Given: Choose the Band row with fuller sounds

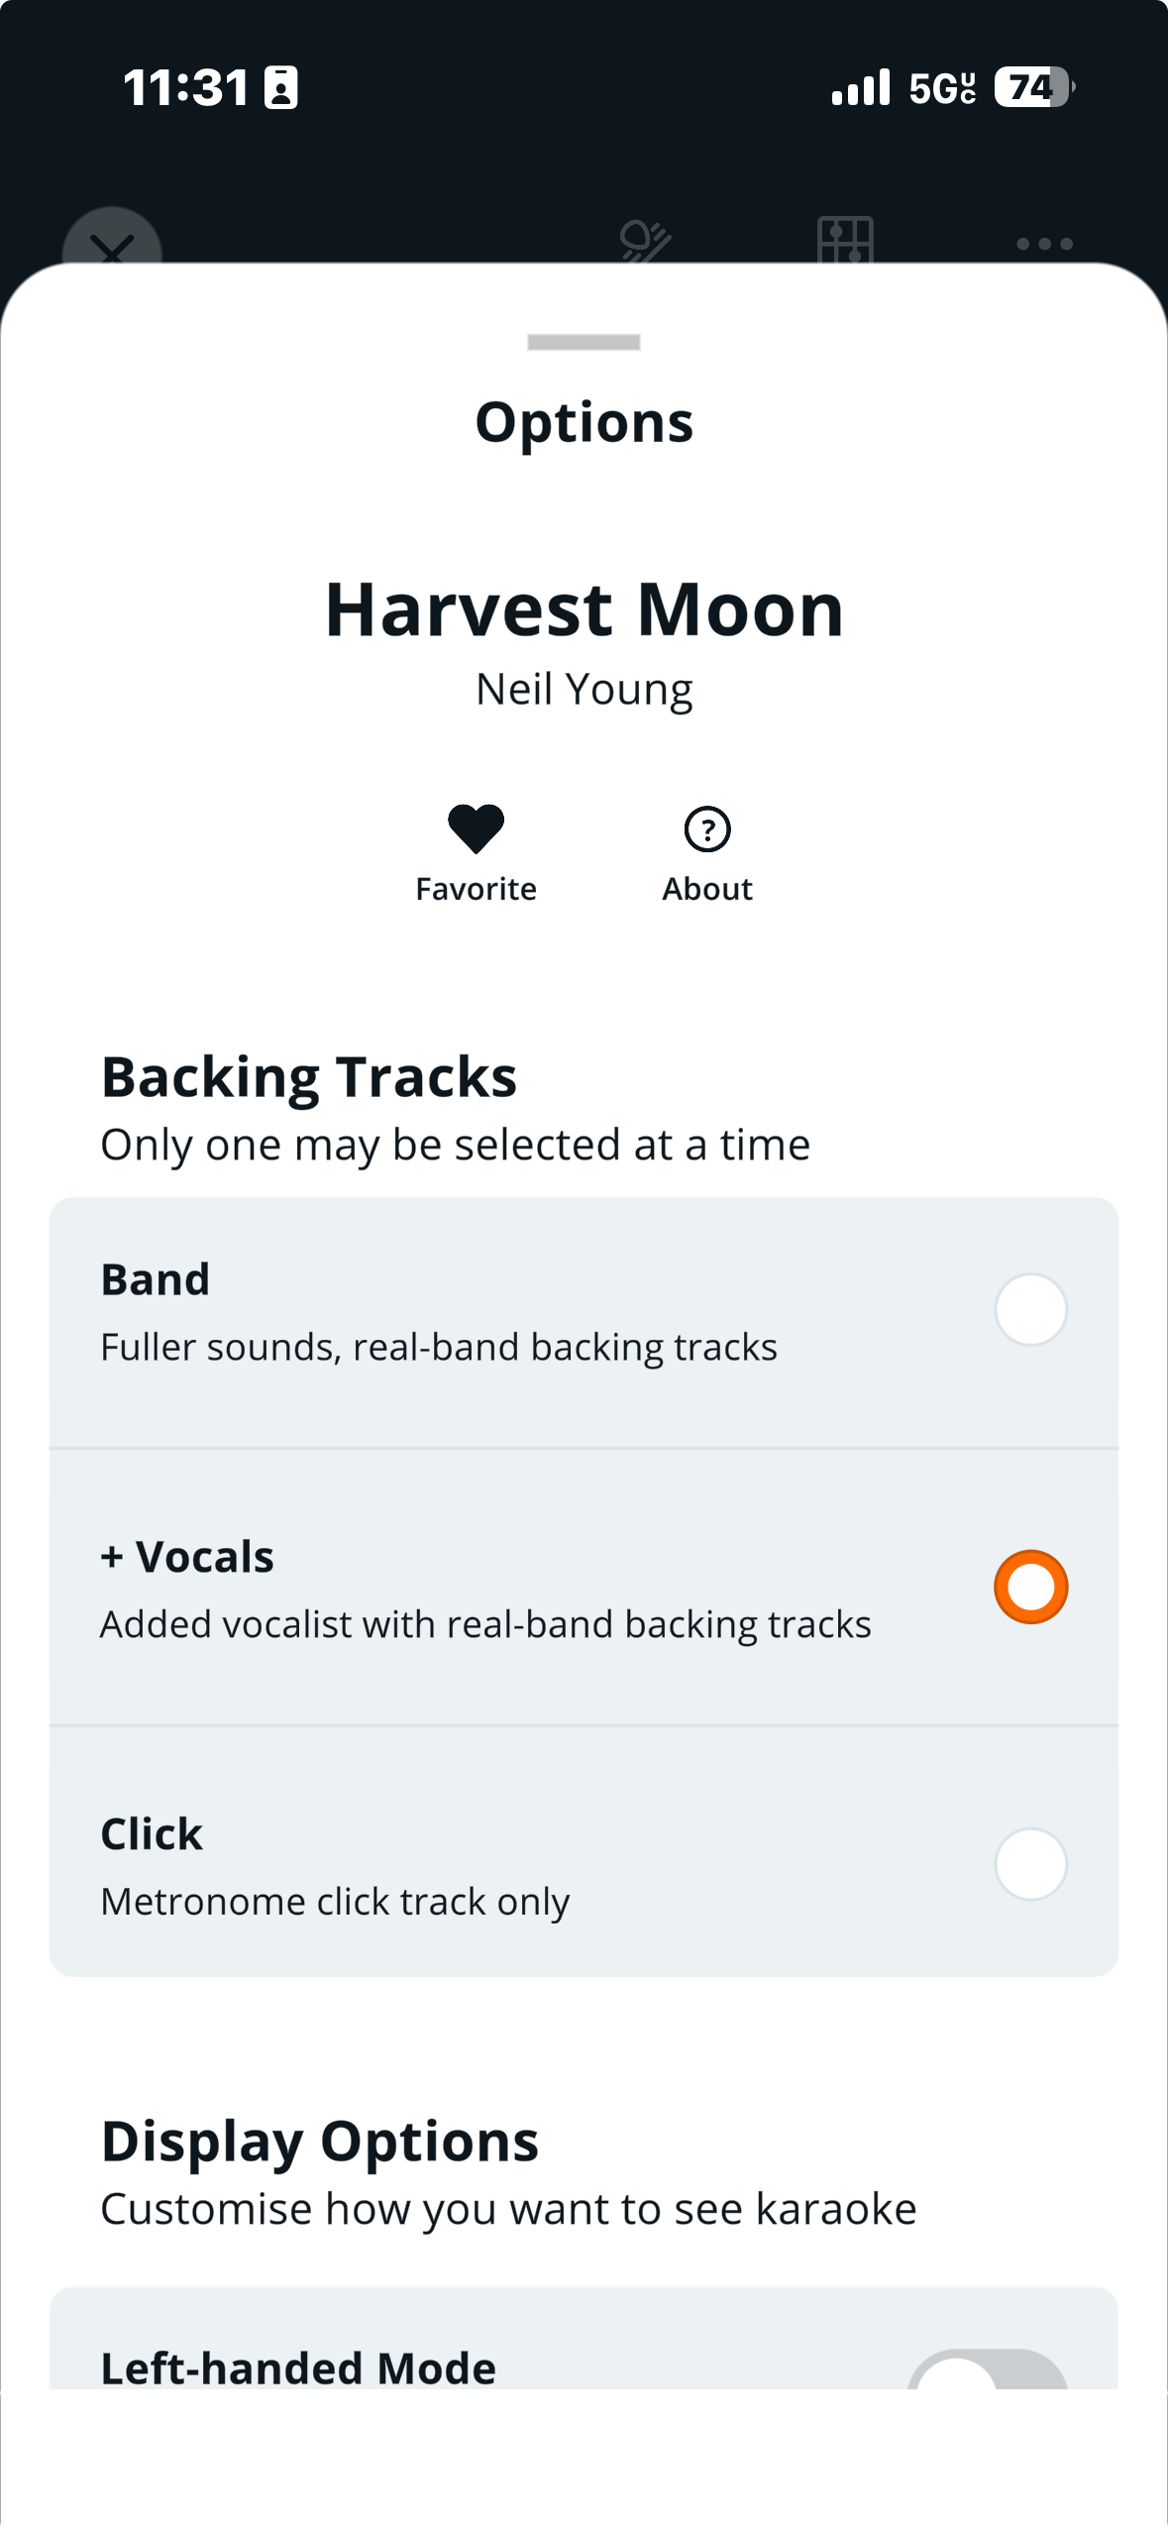Looking at the screenshot, I should pyautogui.click(x=584, y=1322).
